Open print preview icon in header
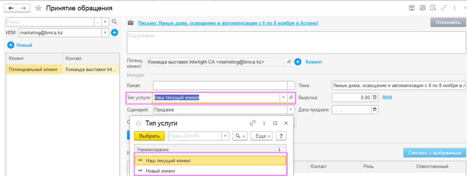Screen dimensions: 467x176 (x=433, y=8)
